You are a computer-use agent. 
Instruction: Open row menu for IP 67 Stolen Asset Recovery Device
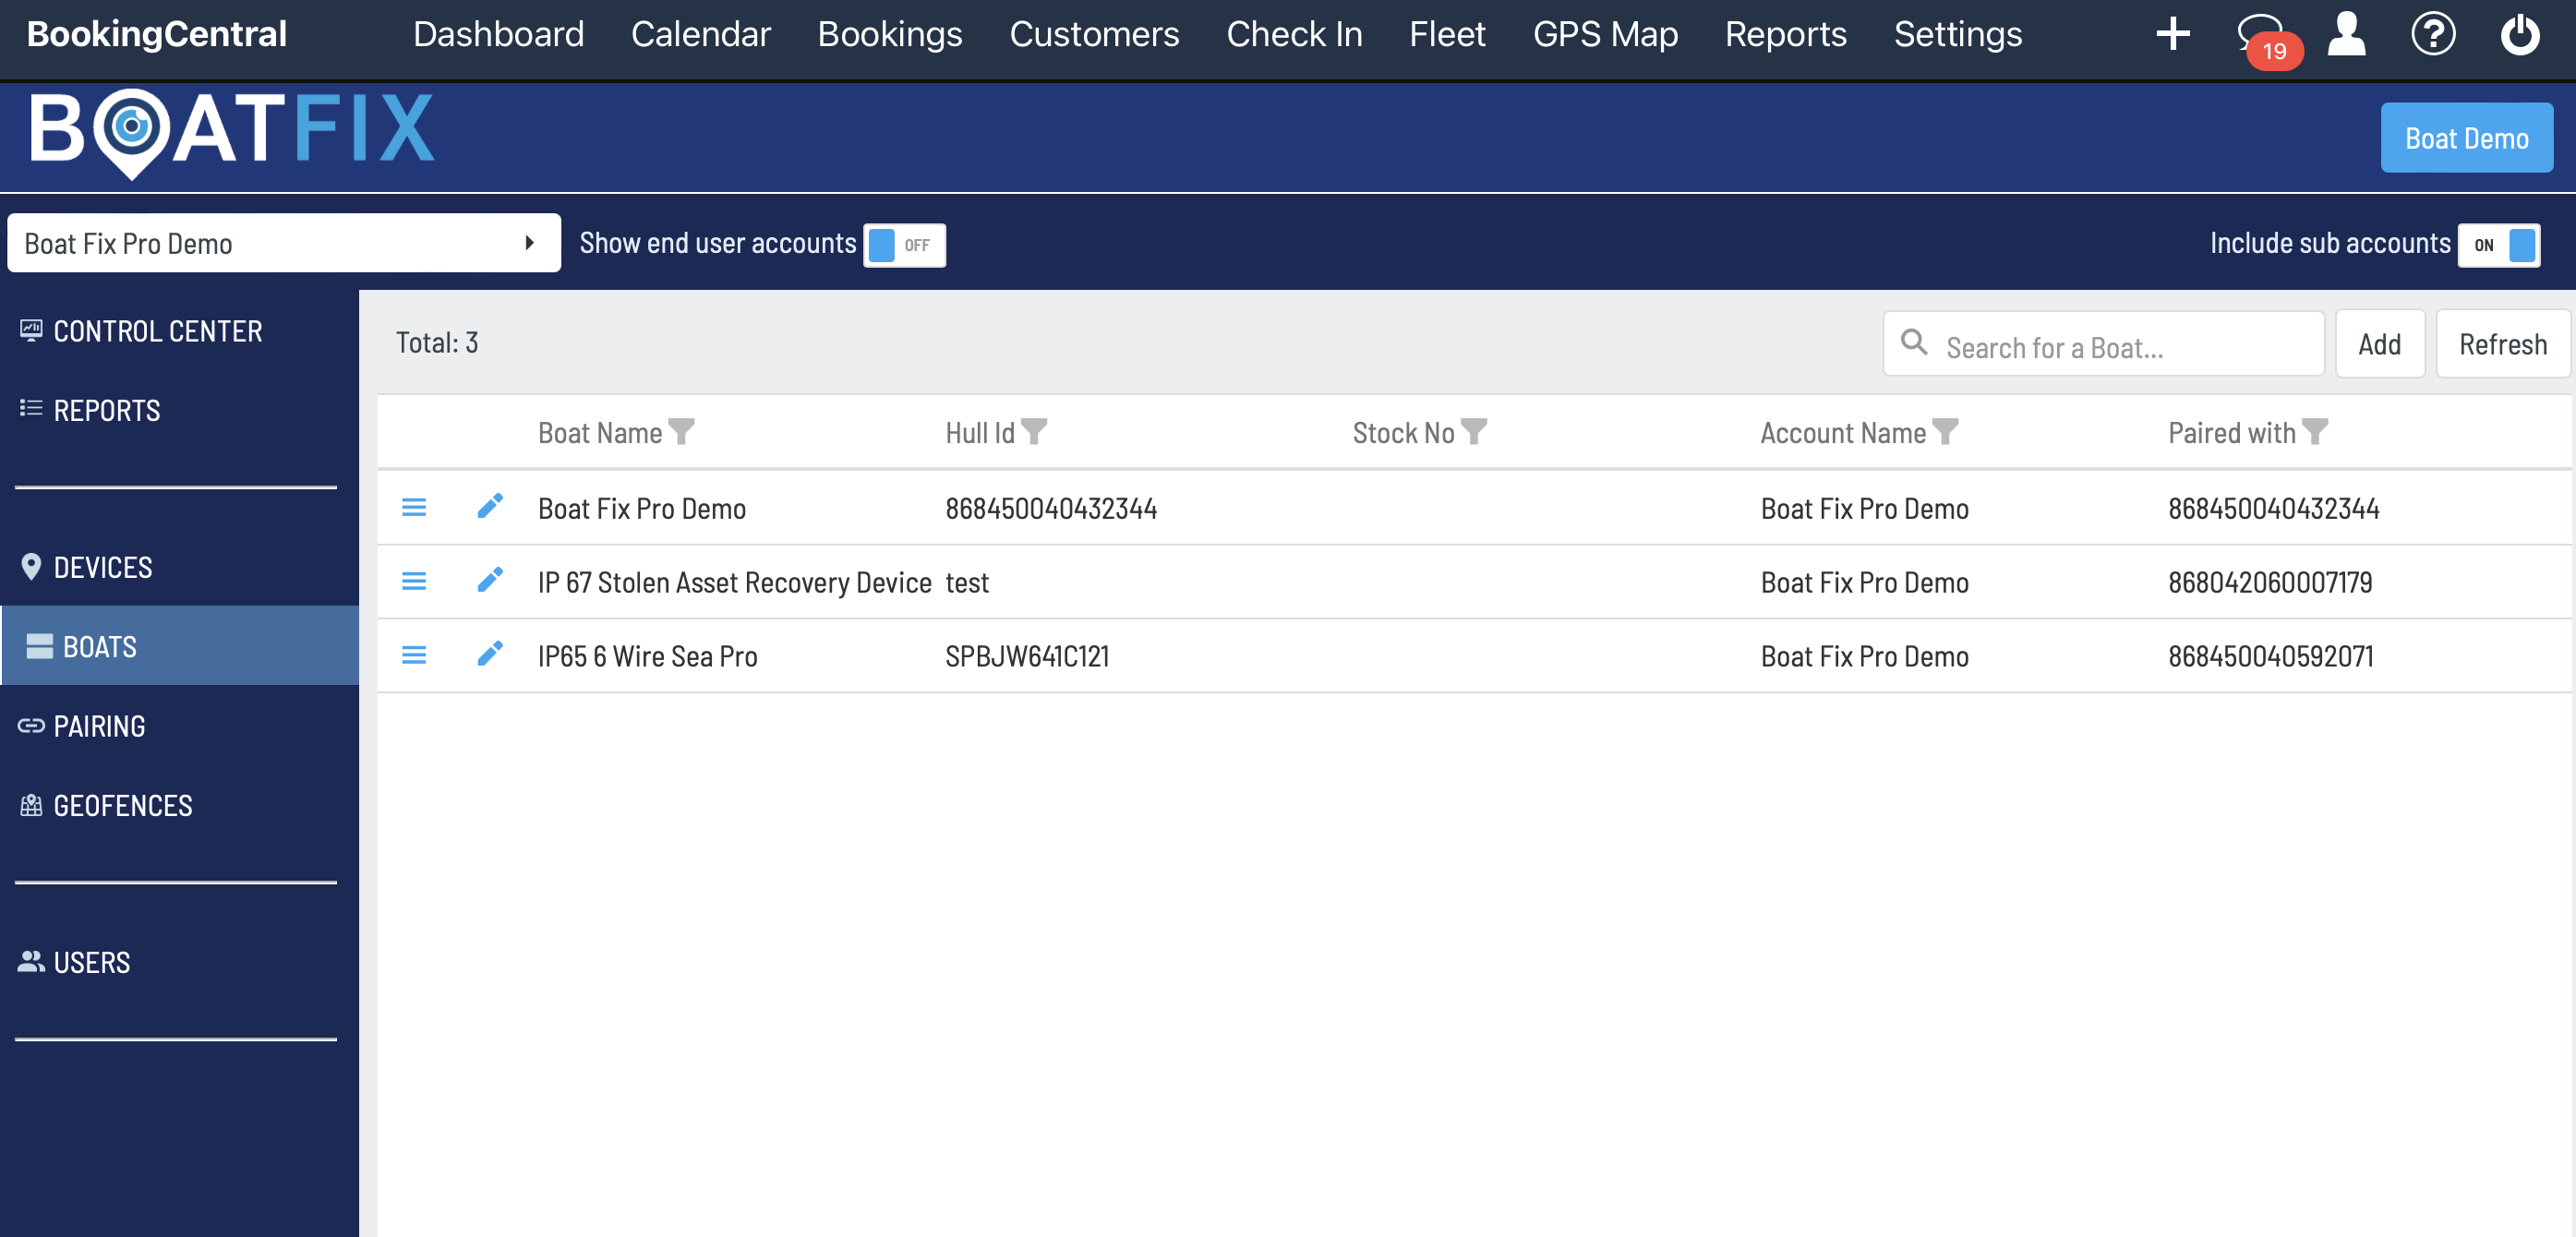(x=414, y=582)
